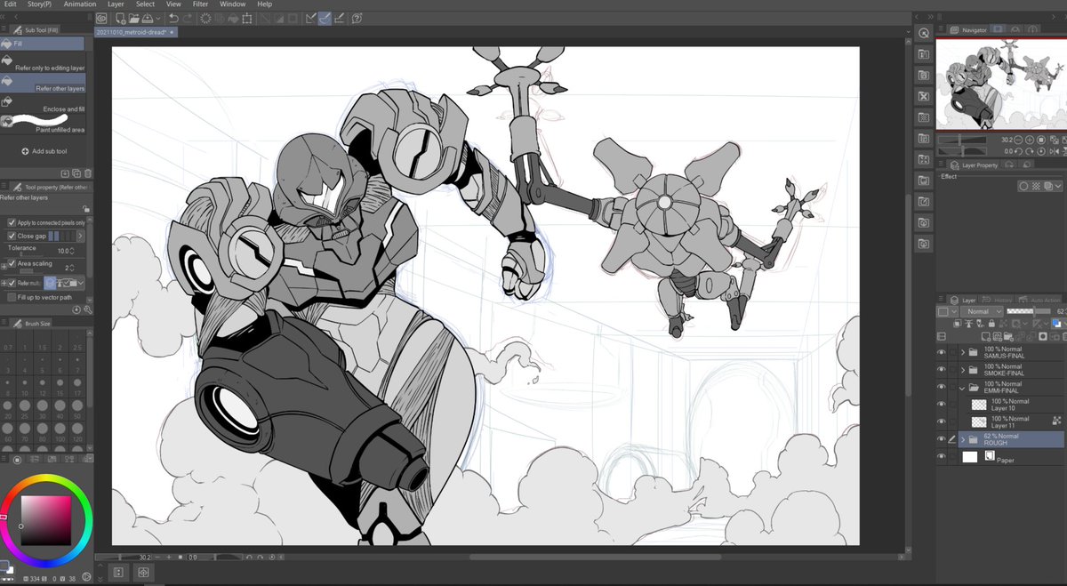The image size is (1067, 586).
Task: Open the Animation menu
Action: [80, 4]
